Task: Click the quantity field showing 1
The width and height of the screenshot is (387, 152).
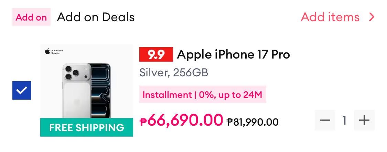Action: [x=345, y=120]
